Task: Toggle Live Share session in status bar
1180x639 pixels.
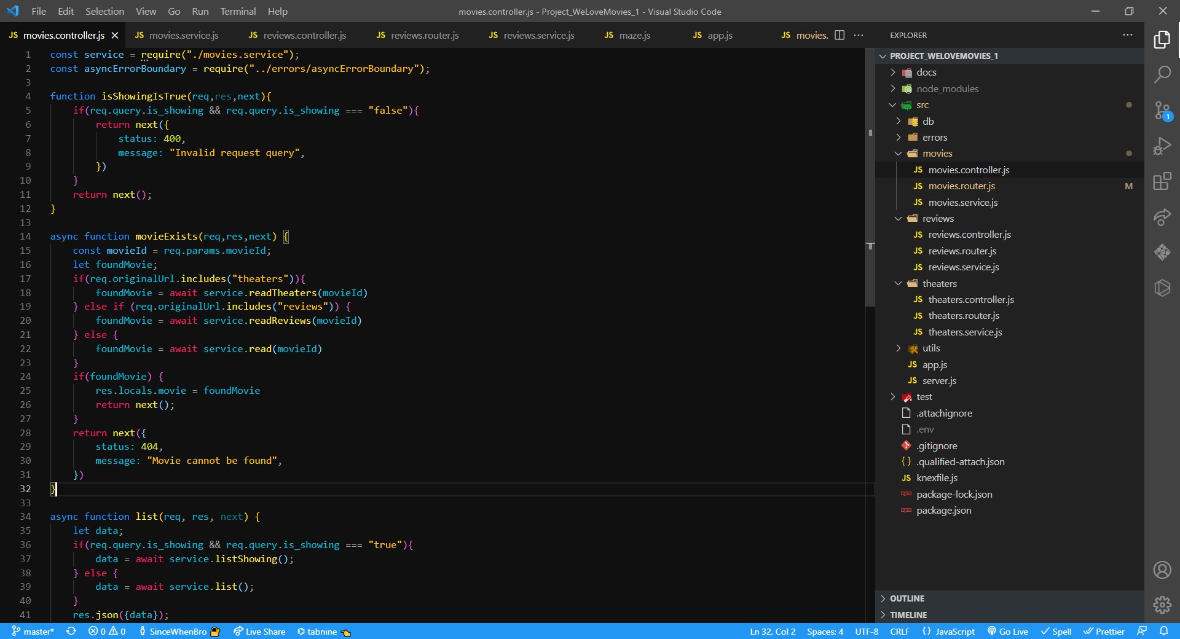Action: tap(259, 631)
